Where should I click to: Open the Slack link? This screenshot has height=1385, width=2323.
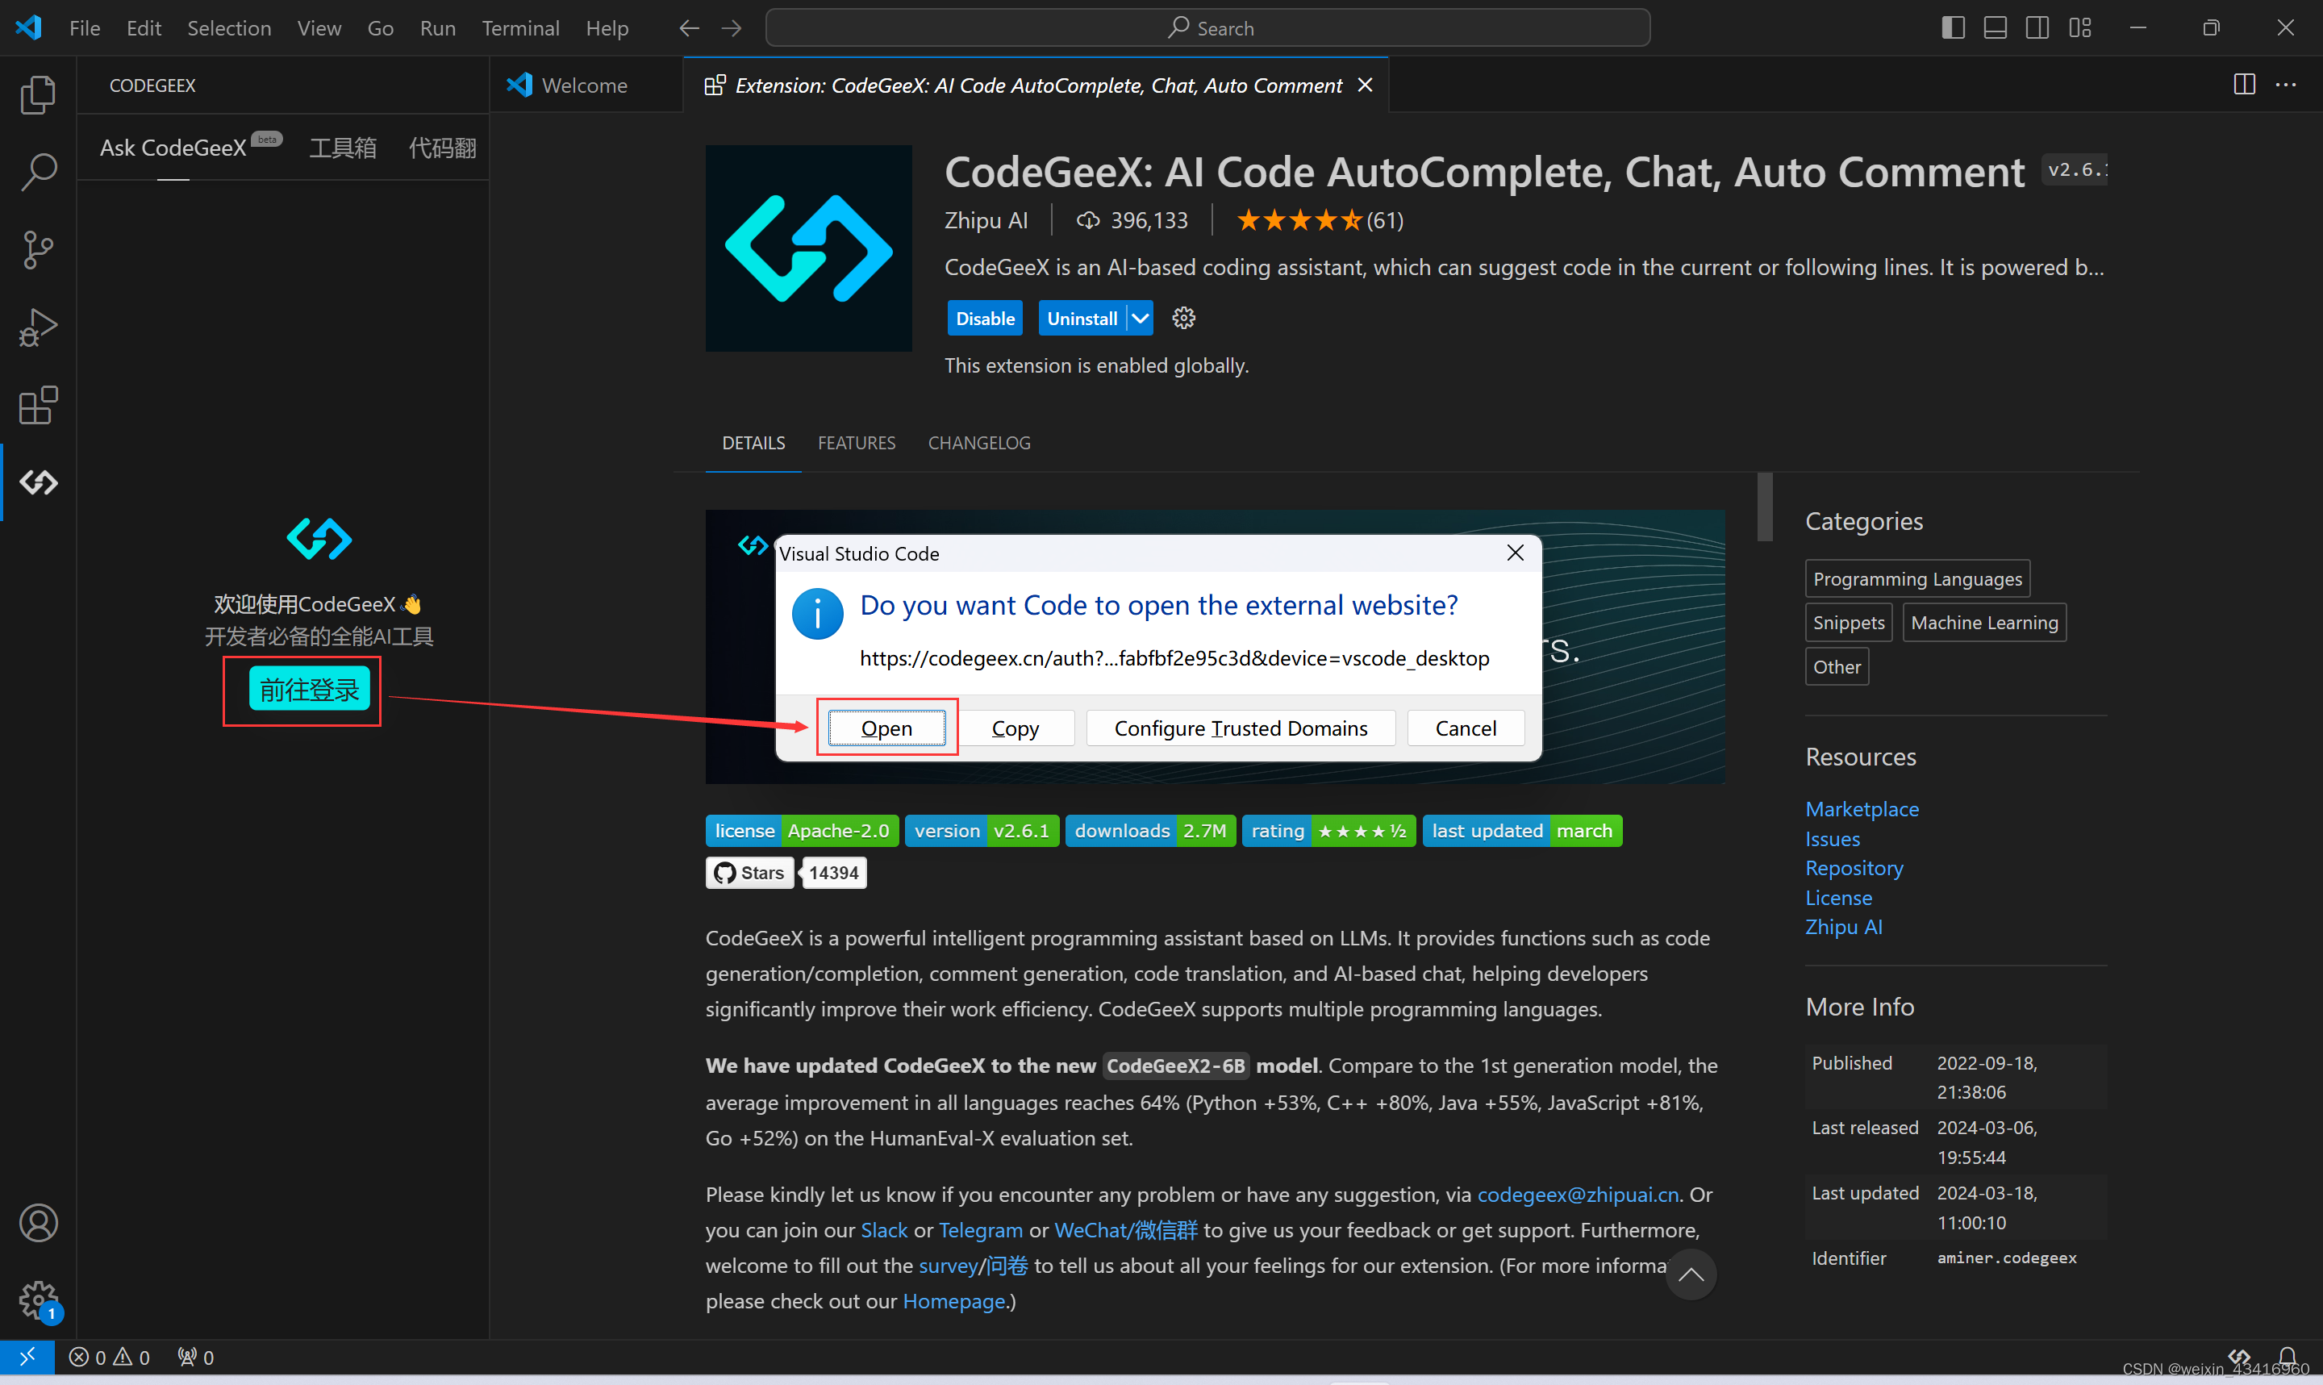pos(883,1229)
